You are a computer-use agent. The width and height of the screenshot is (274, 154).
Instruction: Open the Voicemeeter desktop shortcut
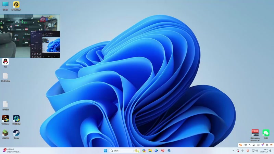click(x=255, y=135)
